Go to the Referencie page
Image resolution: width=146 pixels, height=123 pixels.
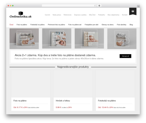pos(67,15)
